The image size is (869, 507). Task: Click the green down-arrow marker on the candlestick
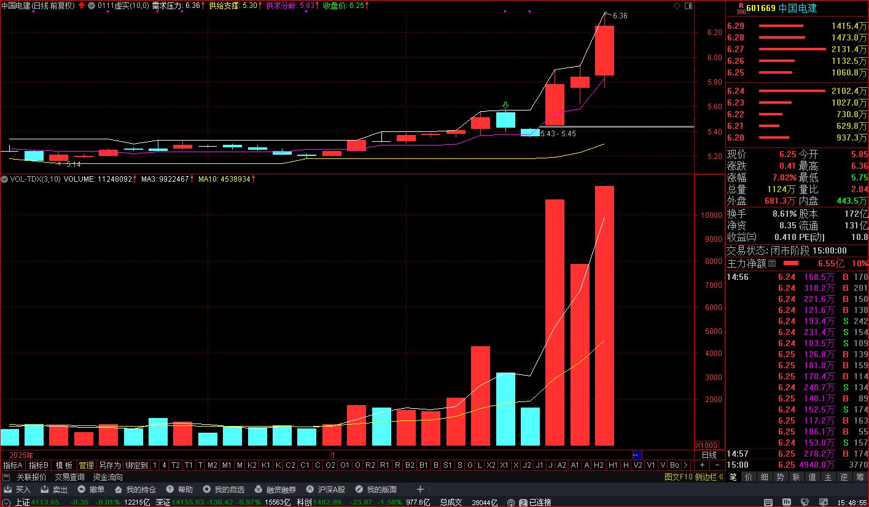(x=505, y=106)
